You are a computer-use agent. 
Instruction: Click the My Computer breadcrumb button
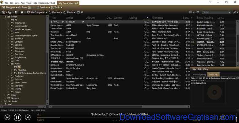point(36,12)
